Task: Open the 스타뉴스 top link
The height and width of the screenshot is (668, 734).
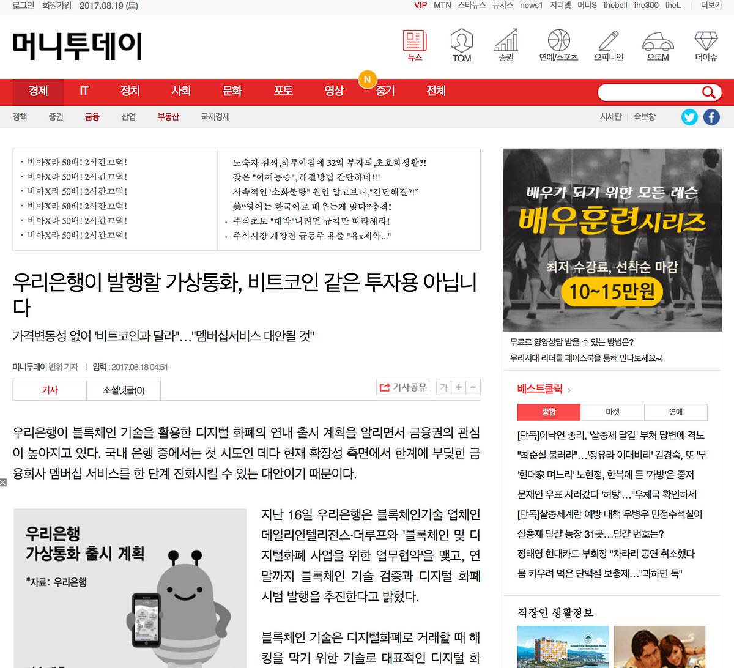Action: click(472, 5)
